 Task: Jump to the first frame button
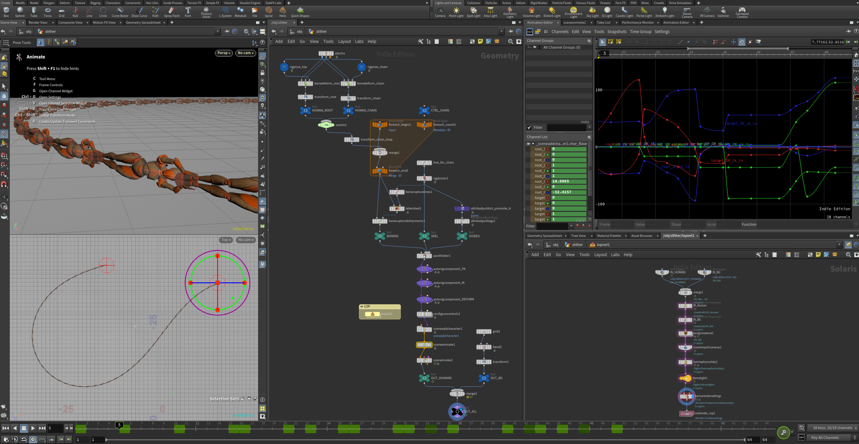5,428
